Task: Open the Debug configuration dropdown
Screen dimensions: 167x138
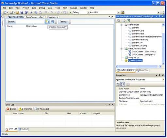Action: [x=88, y=12]
